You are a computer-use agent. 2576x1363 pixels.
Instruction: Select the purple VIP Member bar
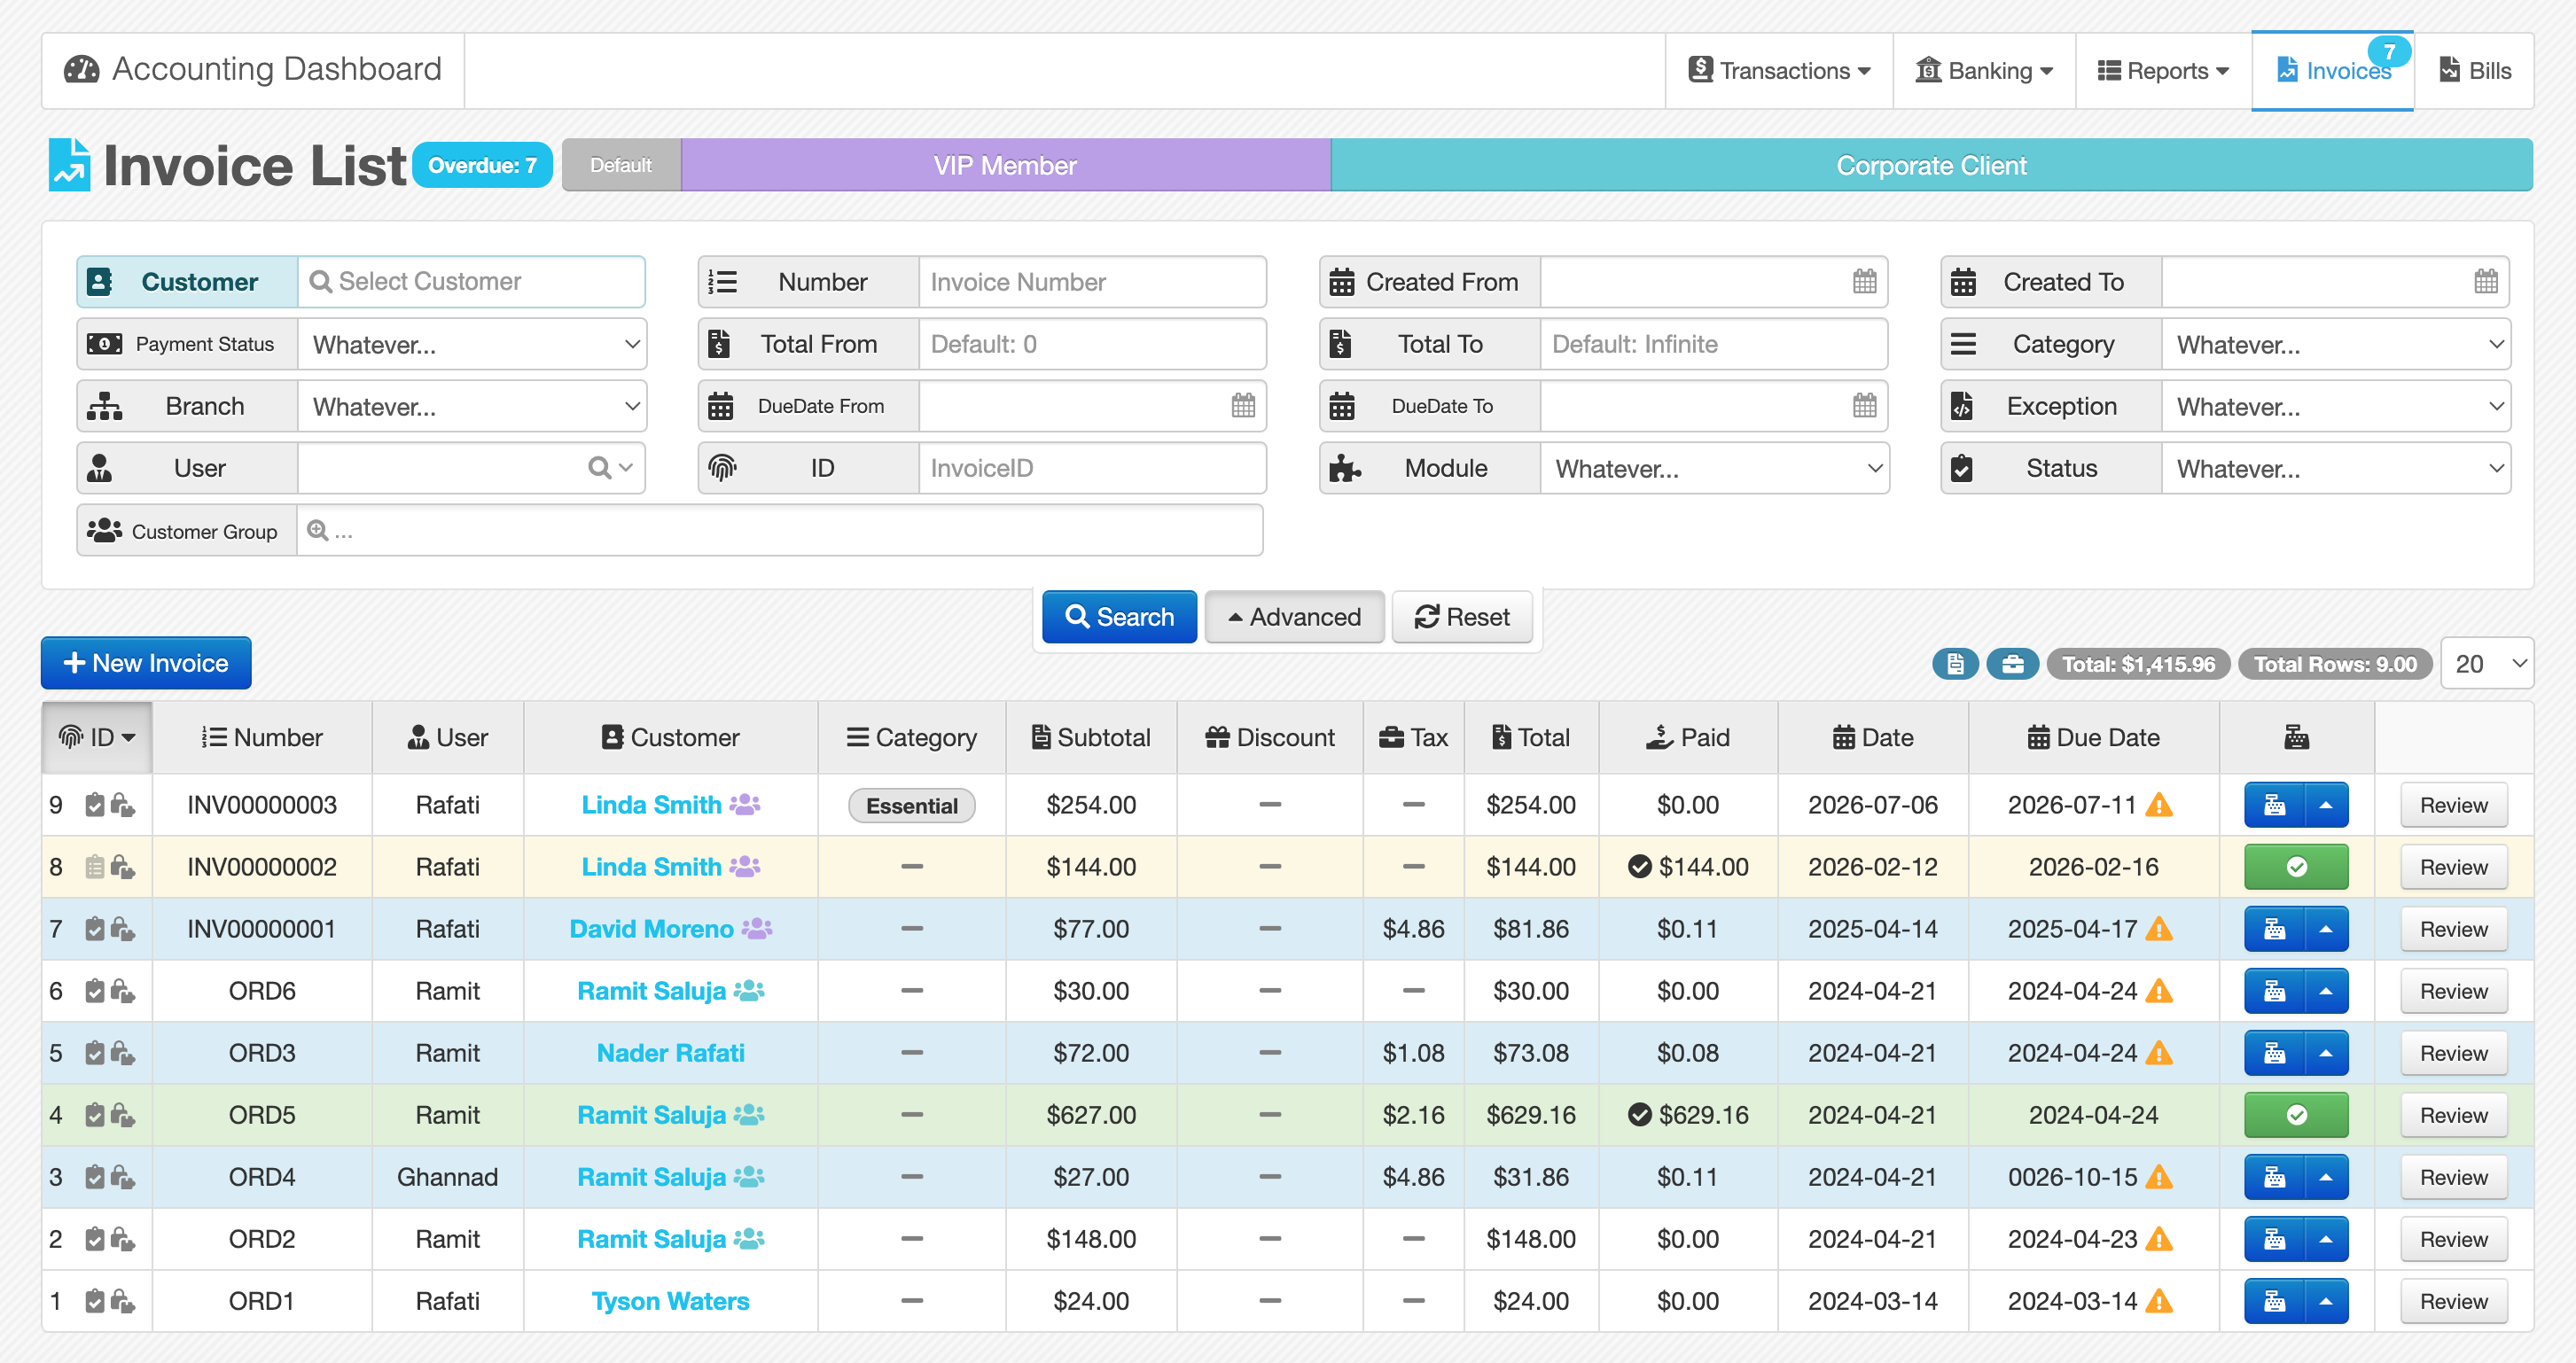click(1005, 165)
